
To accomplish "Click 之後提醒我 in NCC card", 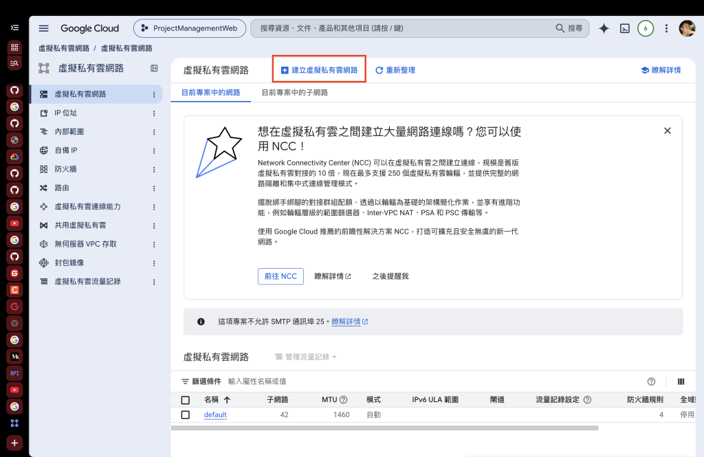I will [390, 276].
